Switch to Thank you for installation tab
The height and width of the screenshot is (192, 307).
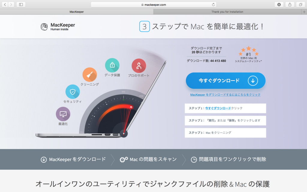pos(227,12)
